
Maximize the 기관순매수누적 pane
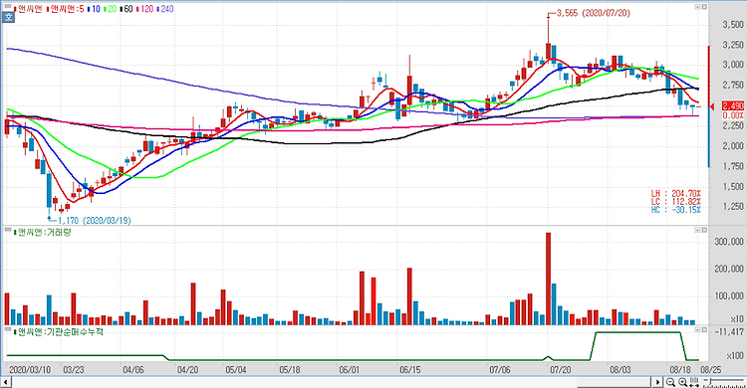[697, 329]
